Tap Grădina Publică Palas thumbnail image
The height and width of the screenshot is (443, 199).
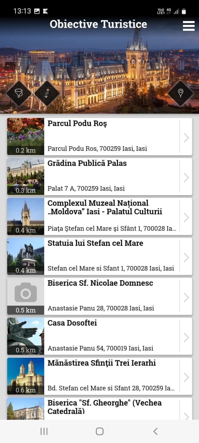click(x=26, y=173)
